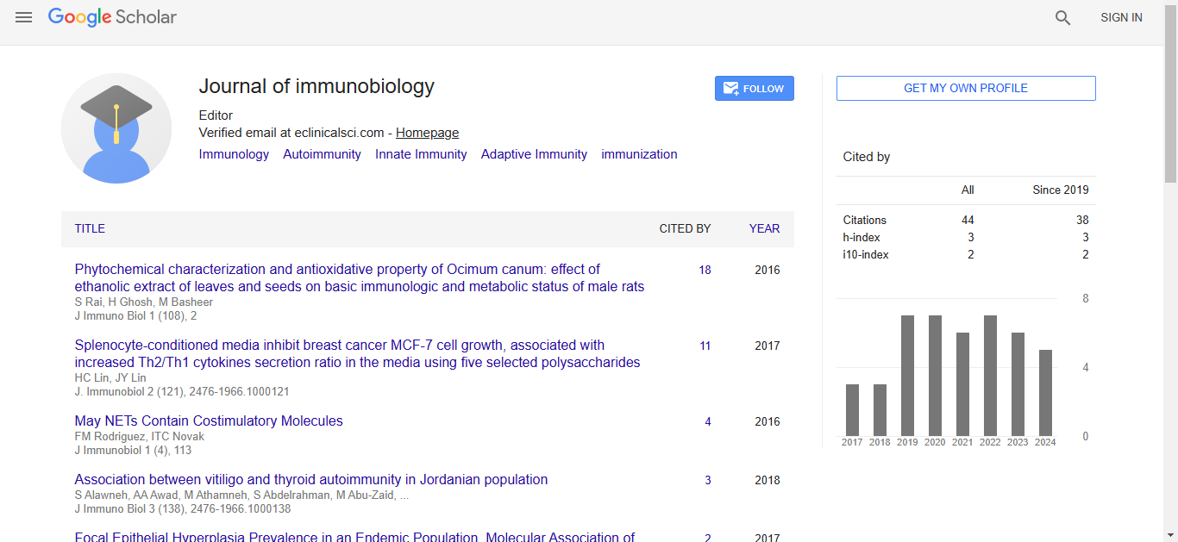1178x542 pixels.
Task: View the 18 citations of first article
Action: [705, 271]
